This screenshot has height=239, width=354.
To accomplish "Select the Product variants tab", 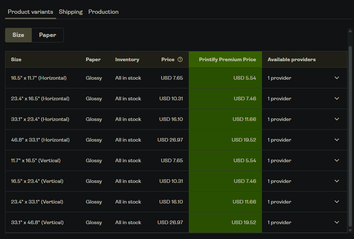I will [x=30, y=12].
